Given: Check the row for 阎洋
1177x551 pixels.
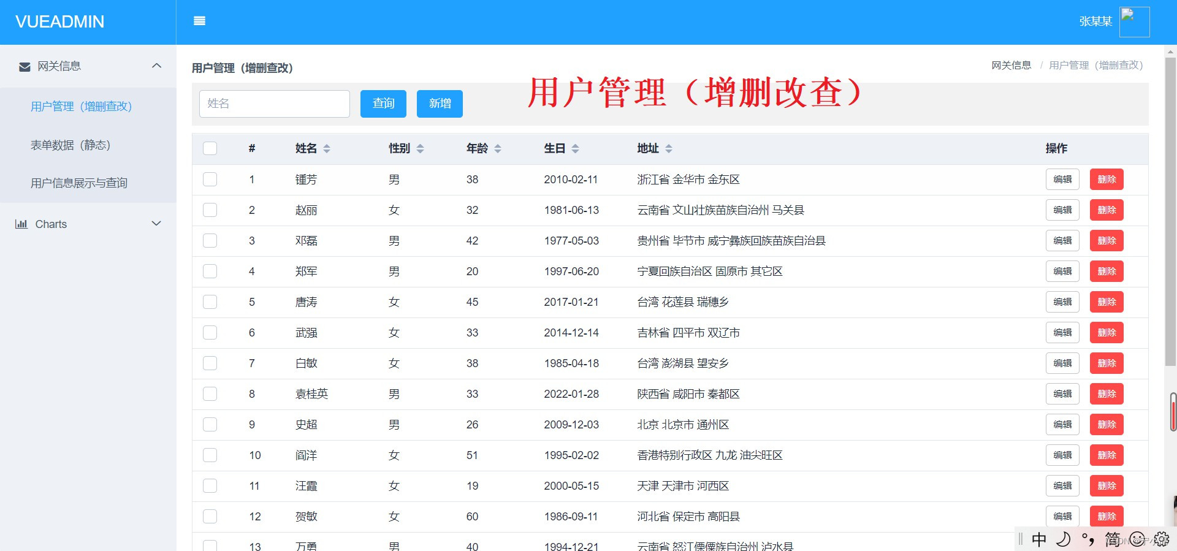Looking at the screenshot, I should coord(210,455).
